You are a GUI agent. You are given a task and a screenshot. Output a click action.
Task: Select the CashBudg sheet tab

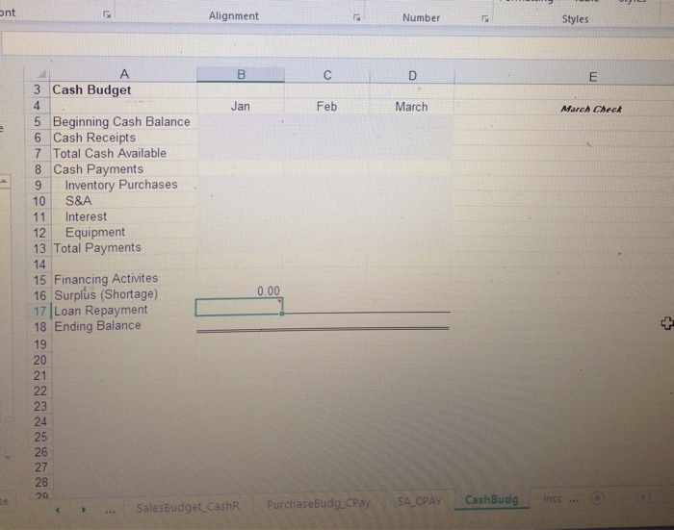[492, 499]
